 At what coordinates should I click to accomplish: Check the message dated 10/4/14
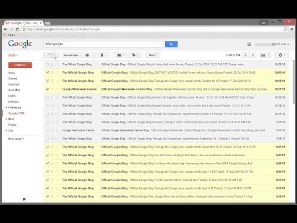(x=47, y=139)
